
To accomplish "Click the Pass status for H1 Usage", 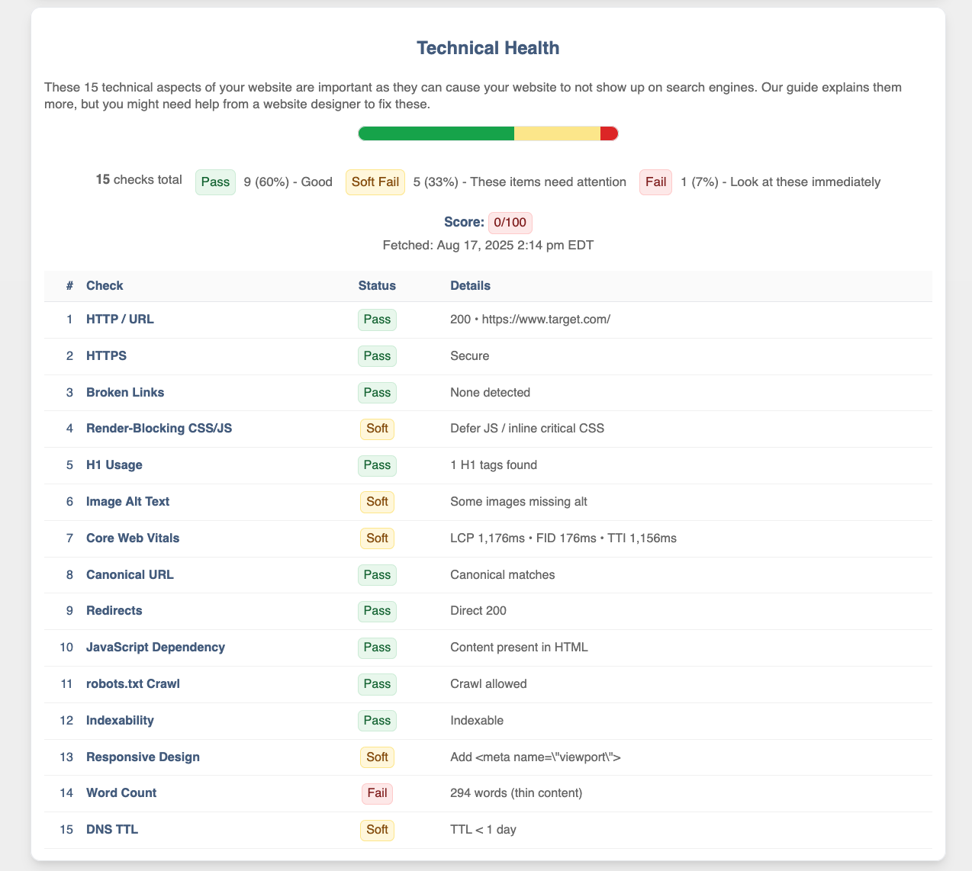I will coord(377,465).
